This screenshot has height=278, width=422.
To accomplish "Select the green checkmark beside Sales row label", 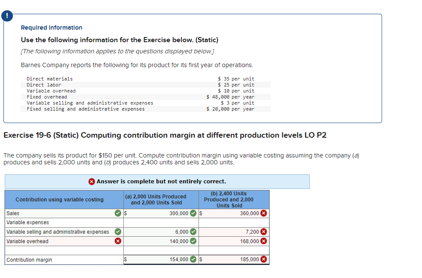I will point(117,213).
